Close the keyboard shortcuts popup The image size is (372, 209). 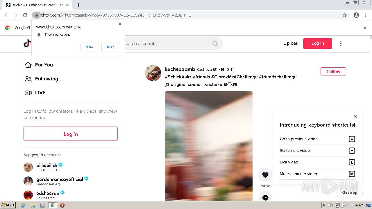coord(355,116)
